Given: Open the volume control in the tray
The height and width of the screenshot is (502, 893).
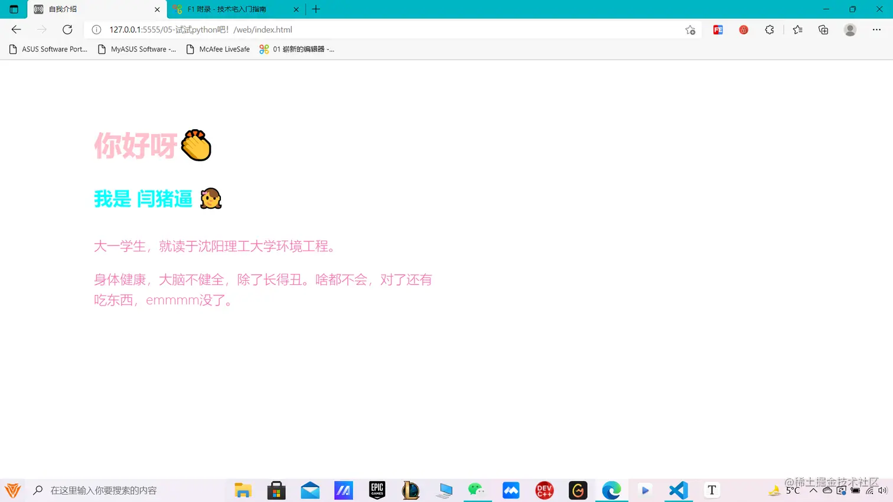Looking at the screenshot, I should point(882,490).
